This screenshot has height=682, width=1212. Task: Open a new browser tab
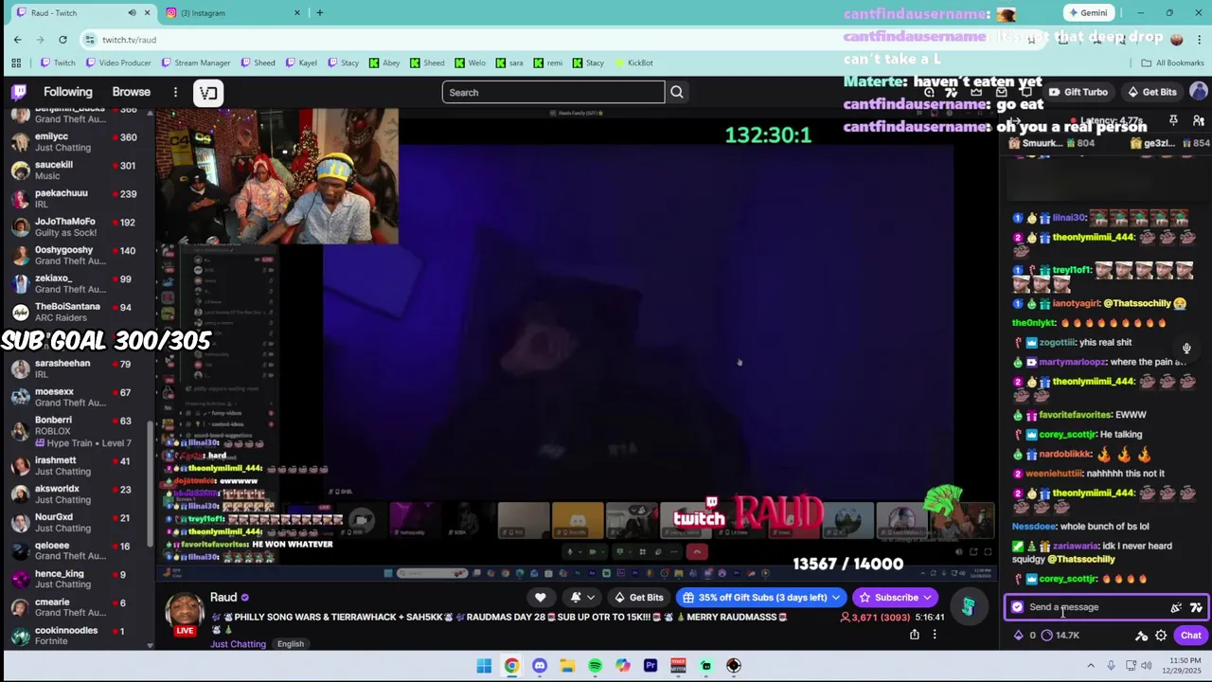pyautogui.click(x=320, y=12)
